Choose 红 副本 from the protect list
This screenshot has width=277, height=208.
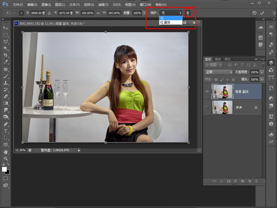[x=166, y=23]
